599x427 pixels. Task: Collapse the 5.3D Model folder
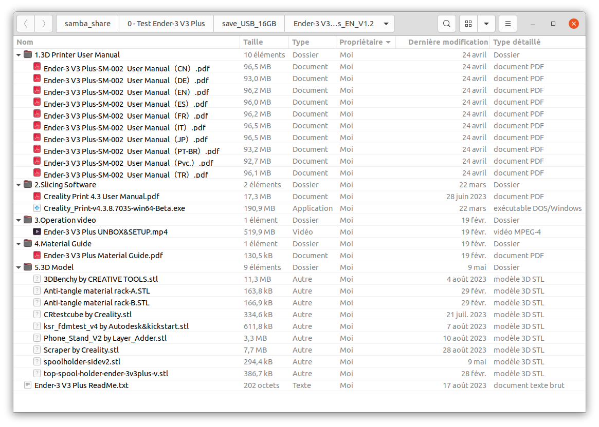(x=19, y=267)
